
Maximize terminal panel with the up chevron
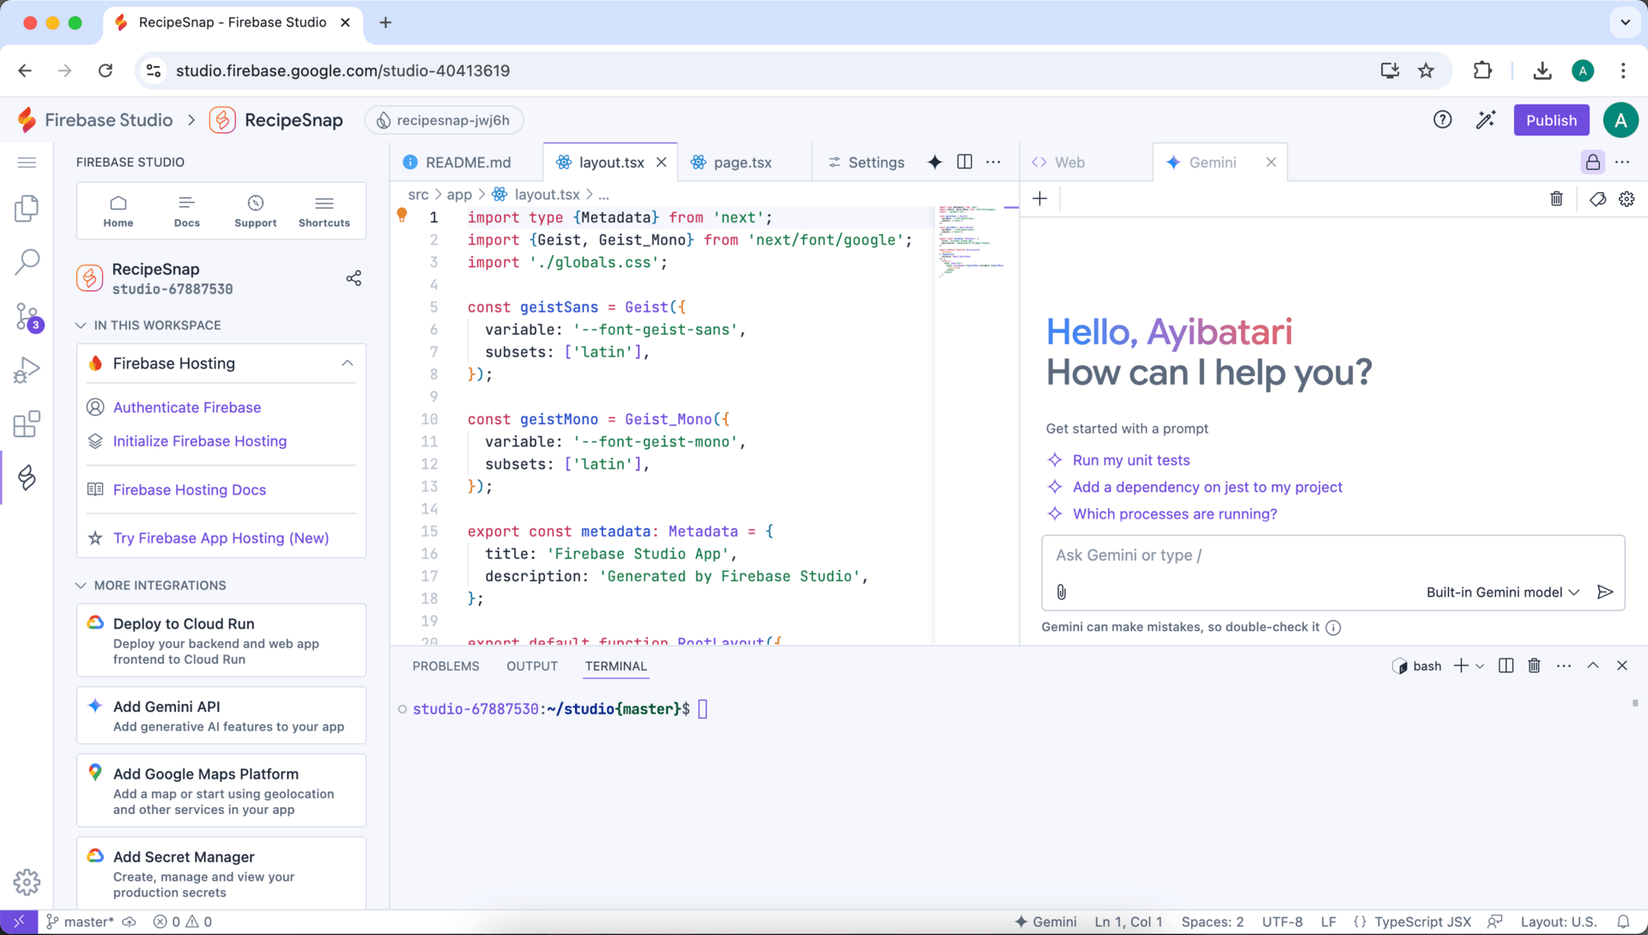click(1593, 666)
